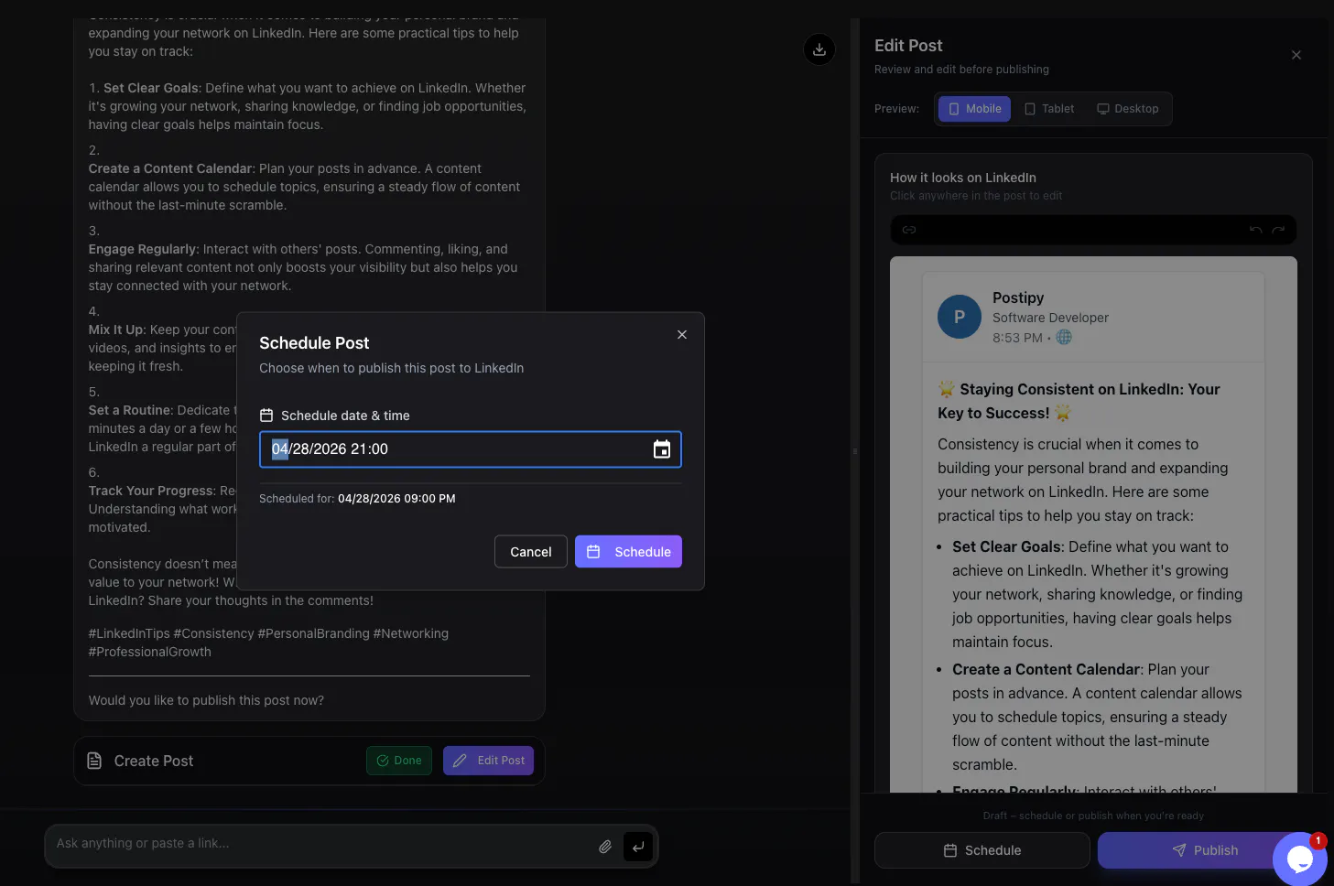1334x886 pixels.
Task: Click the Create Post document icon
Action: pyautogui.click(x=94, y=761)
